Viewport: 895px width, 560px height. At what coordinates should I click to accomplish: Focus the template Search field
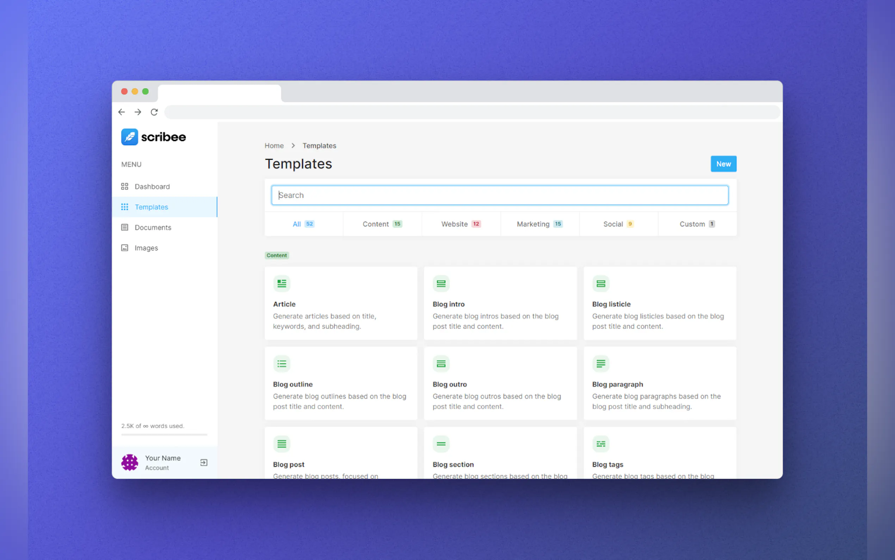500,195
